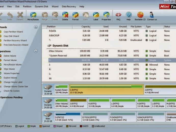Click the Help question mark icon
Viewport: 176px width, 132px height.
coord(129,15)
